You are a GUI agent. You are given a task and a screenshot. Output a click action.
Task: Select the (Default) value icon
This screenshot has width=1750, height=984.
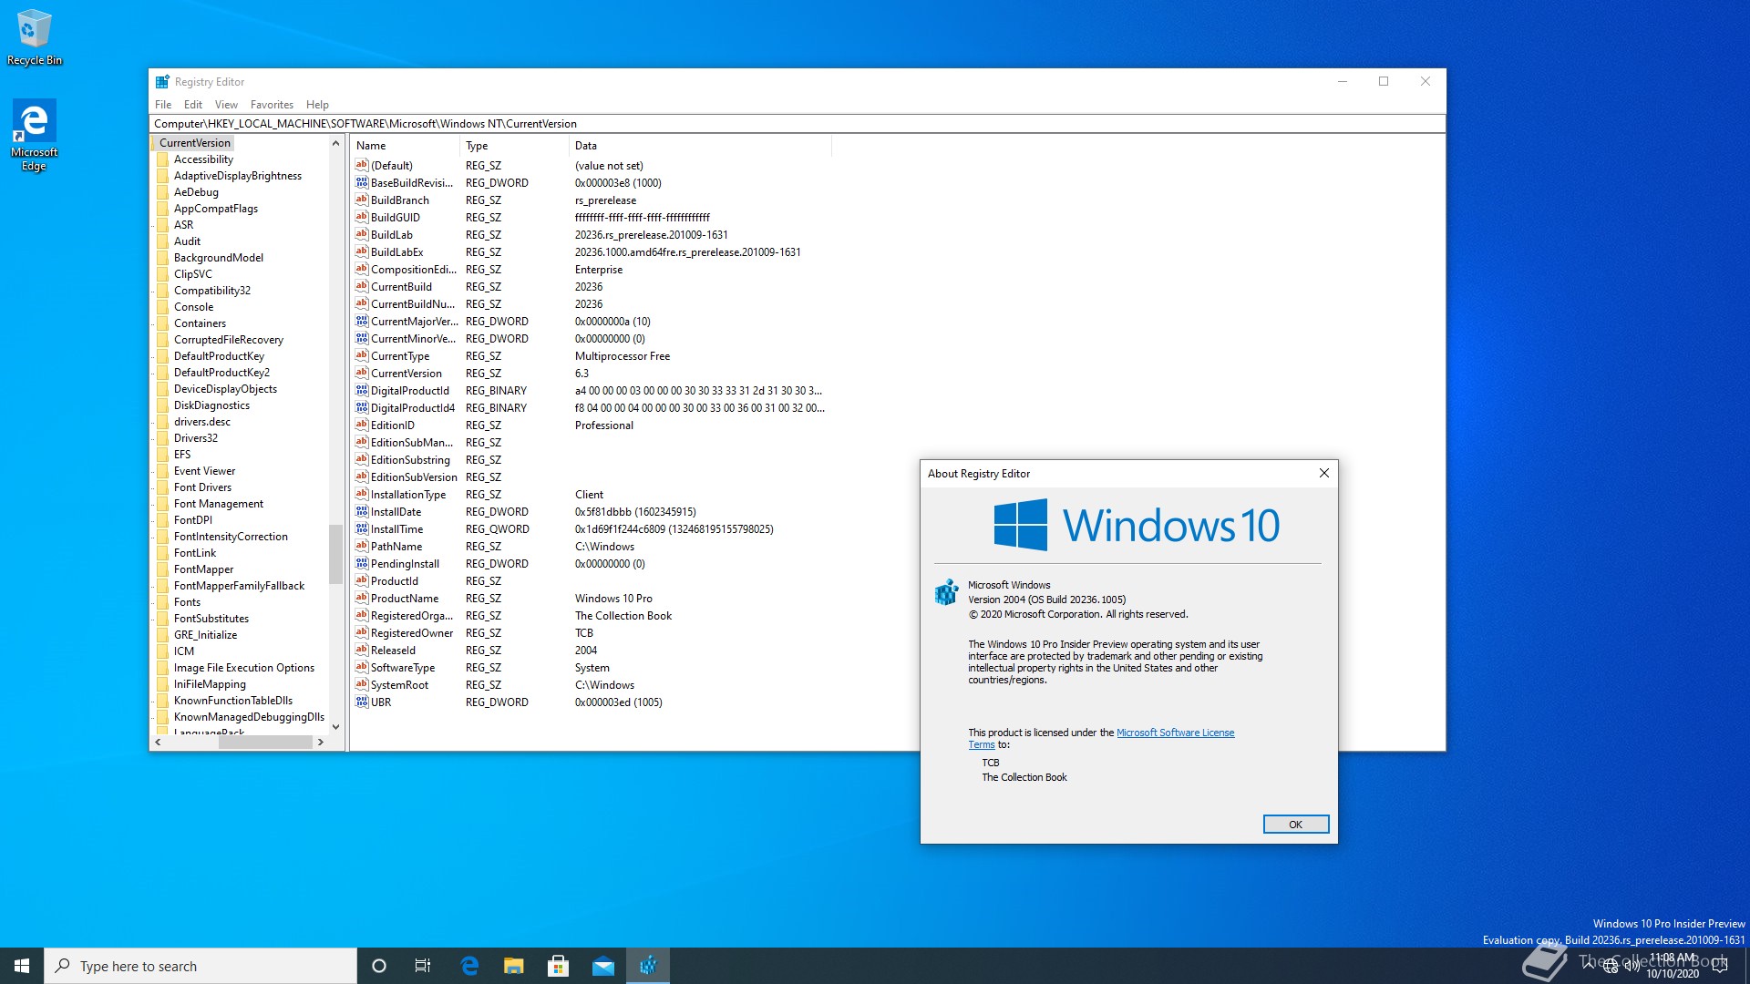coord(362,165)
